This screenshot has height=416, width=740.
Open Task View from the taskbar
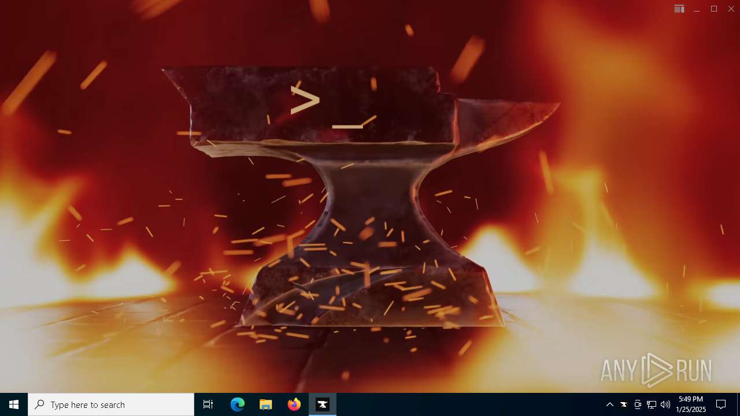pos(208,404)
